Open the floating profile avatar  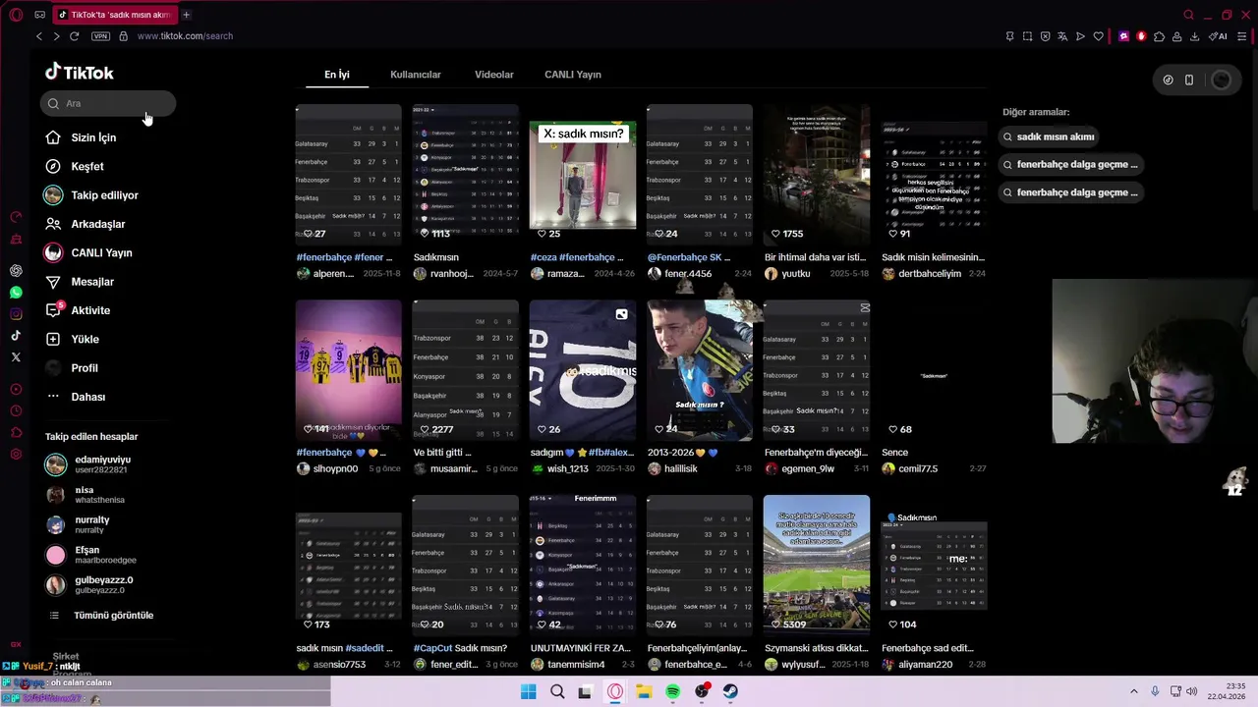pos(1222,81)
